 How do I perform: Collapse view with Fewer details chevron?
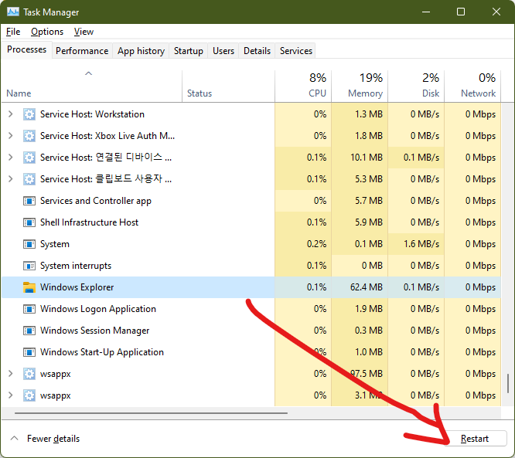point(14,439)
